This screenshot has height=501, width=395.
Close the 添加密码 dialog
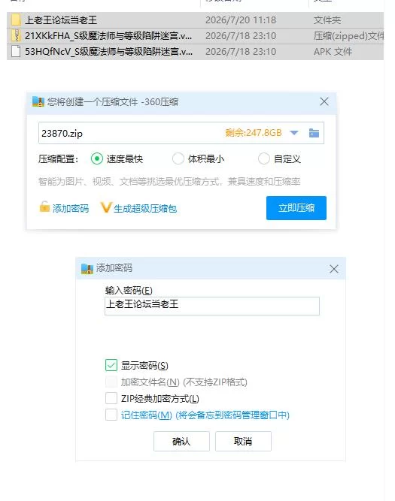coord(334,269)
